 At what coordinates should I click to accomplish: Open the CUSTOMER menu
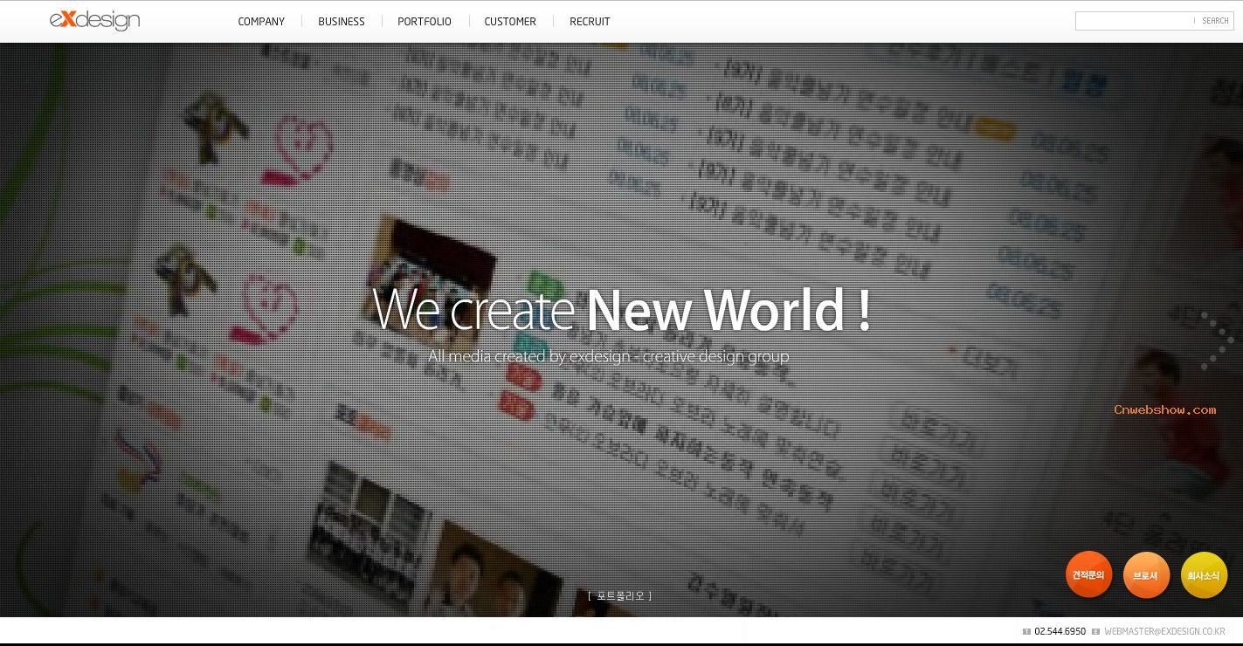pyautogui.click(x=510, y=22)
